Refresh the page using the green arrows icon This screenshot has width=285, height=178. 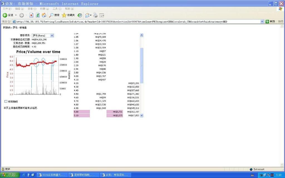pyautogui.click(x=38, y=15)
